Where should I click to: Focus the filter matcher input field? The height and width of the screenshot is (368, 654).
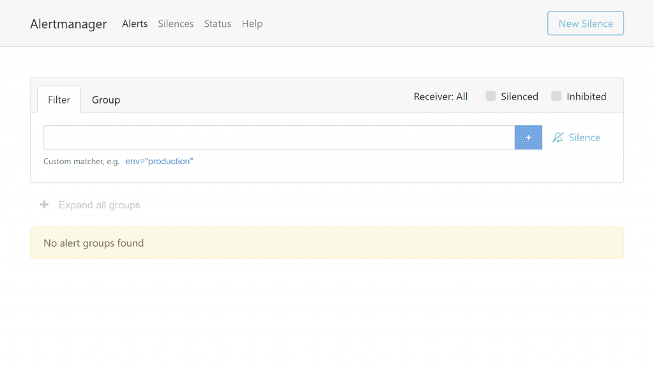[278, 137]
